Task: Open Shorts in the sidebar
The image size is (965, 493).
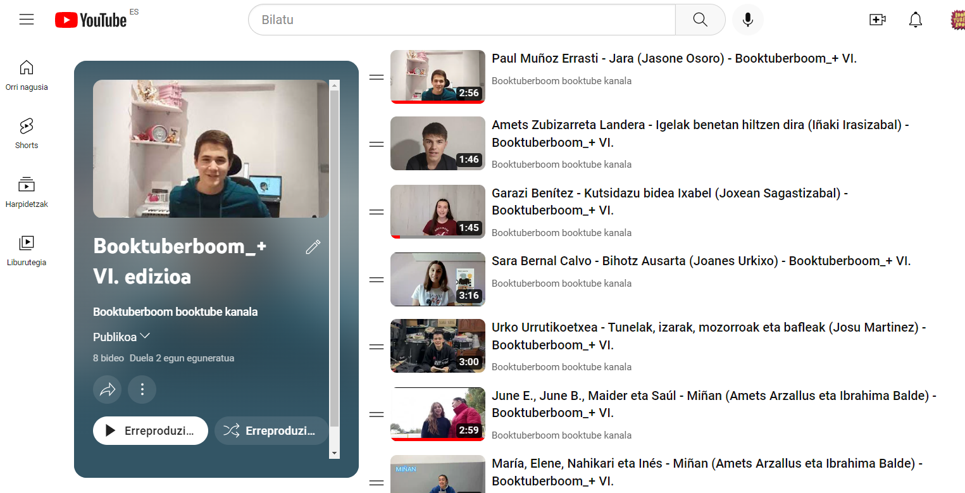Action: [27, 134]
